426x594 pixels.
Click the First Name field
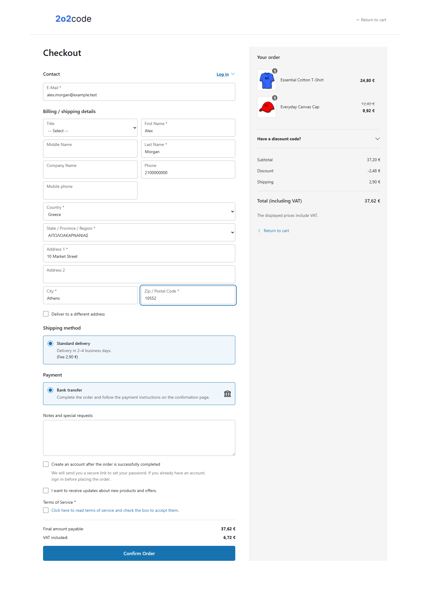(188, 128)
